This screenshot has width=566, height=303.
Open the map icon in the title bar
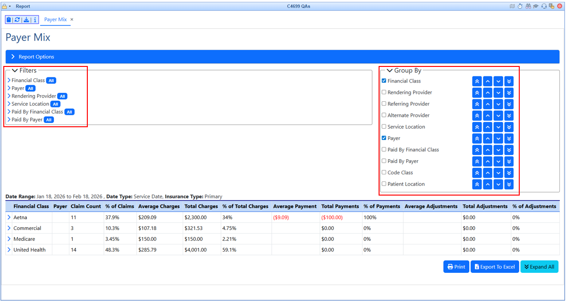tap(512, 6)
